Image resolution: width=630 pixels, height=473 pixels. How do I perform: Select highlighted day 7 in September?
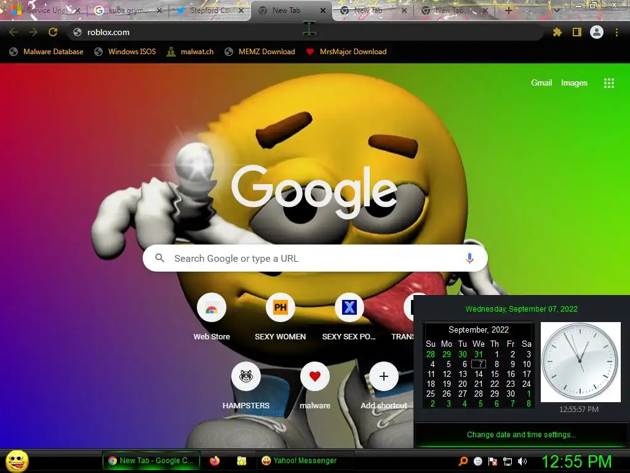pos(479,365)
